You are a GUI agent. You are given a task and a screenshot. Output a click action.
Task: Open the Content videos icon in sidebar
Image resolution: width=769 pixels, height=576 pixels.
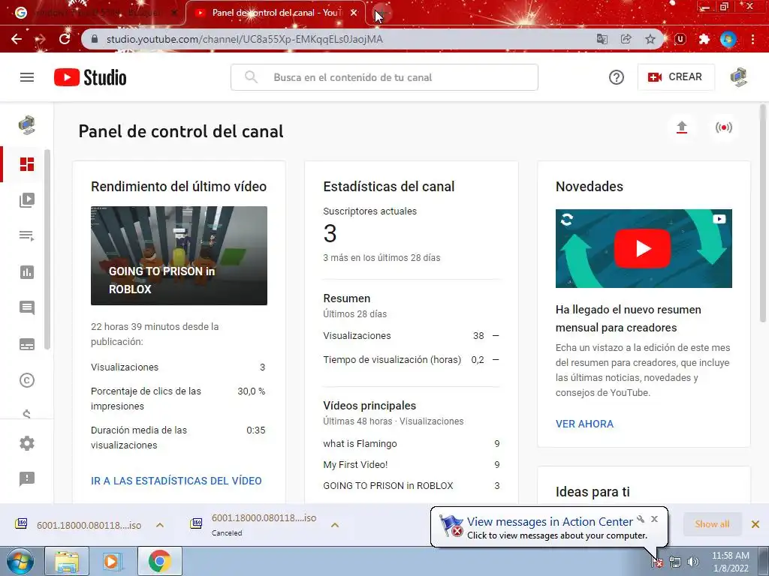[27, 199]
